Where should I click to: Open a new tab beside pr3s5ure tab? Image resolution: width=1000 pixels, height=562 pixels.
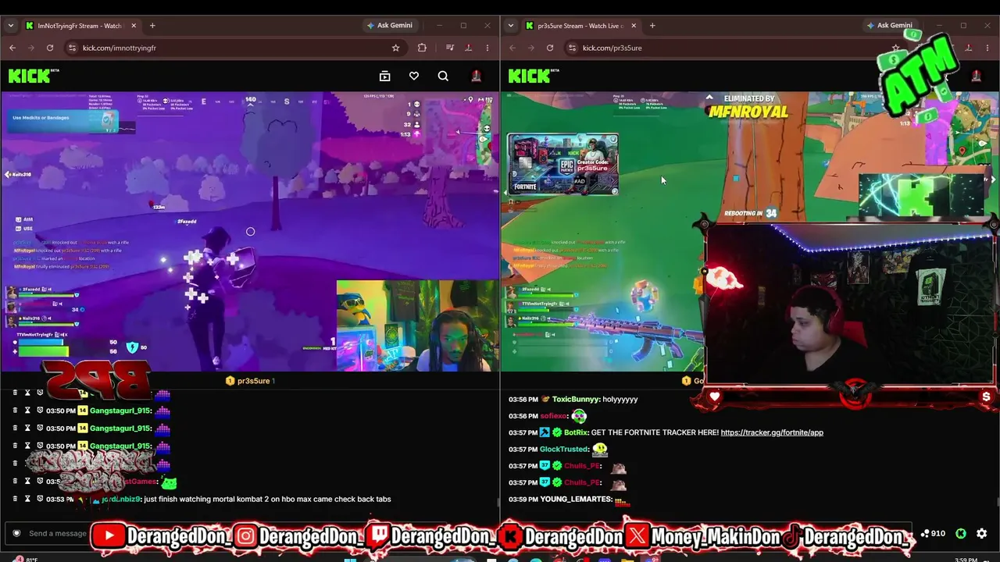tap(652, 26)
